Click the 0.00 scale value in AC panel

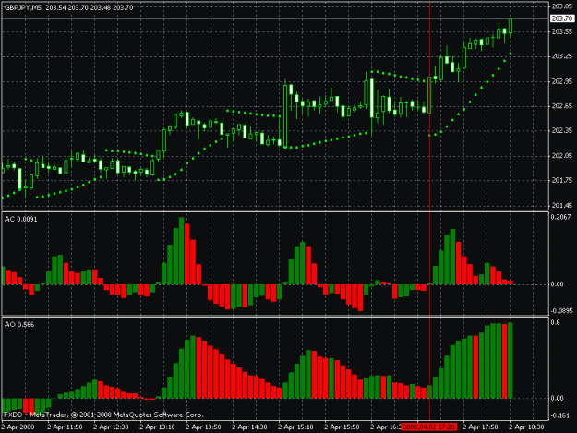coord(557,284)
